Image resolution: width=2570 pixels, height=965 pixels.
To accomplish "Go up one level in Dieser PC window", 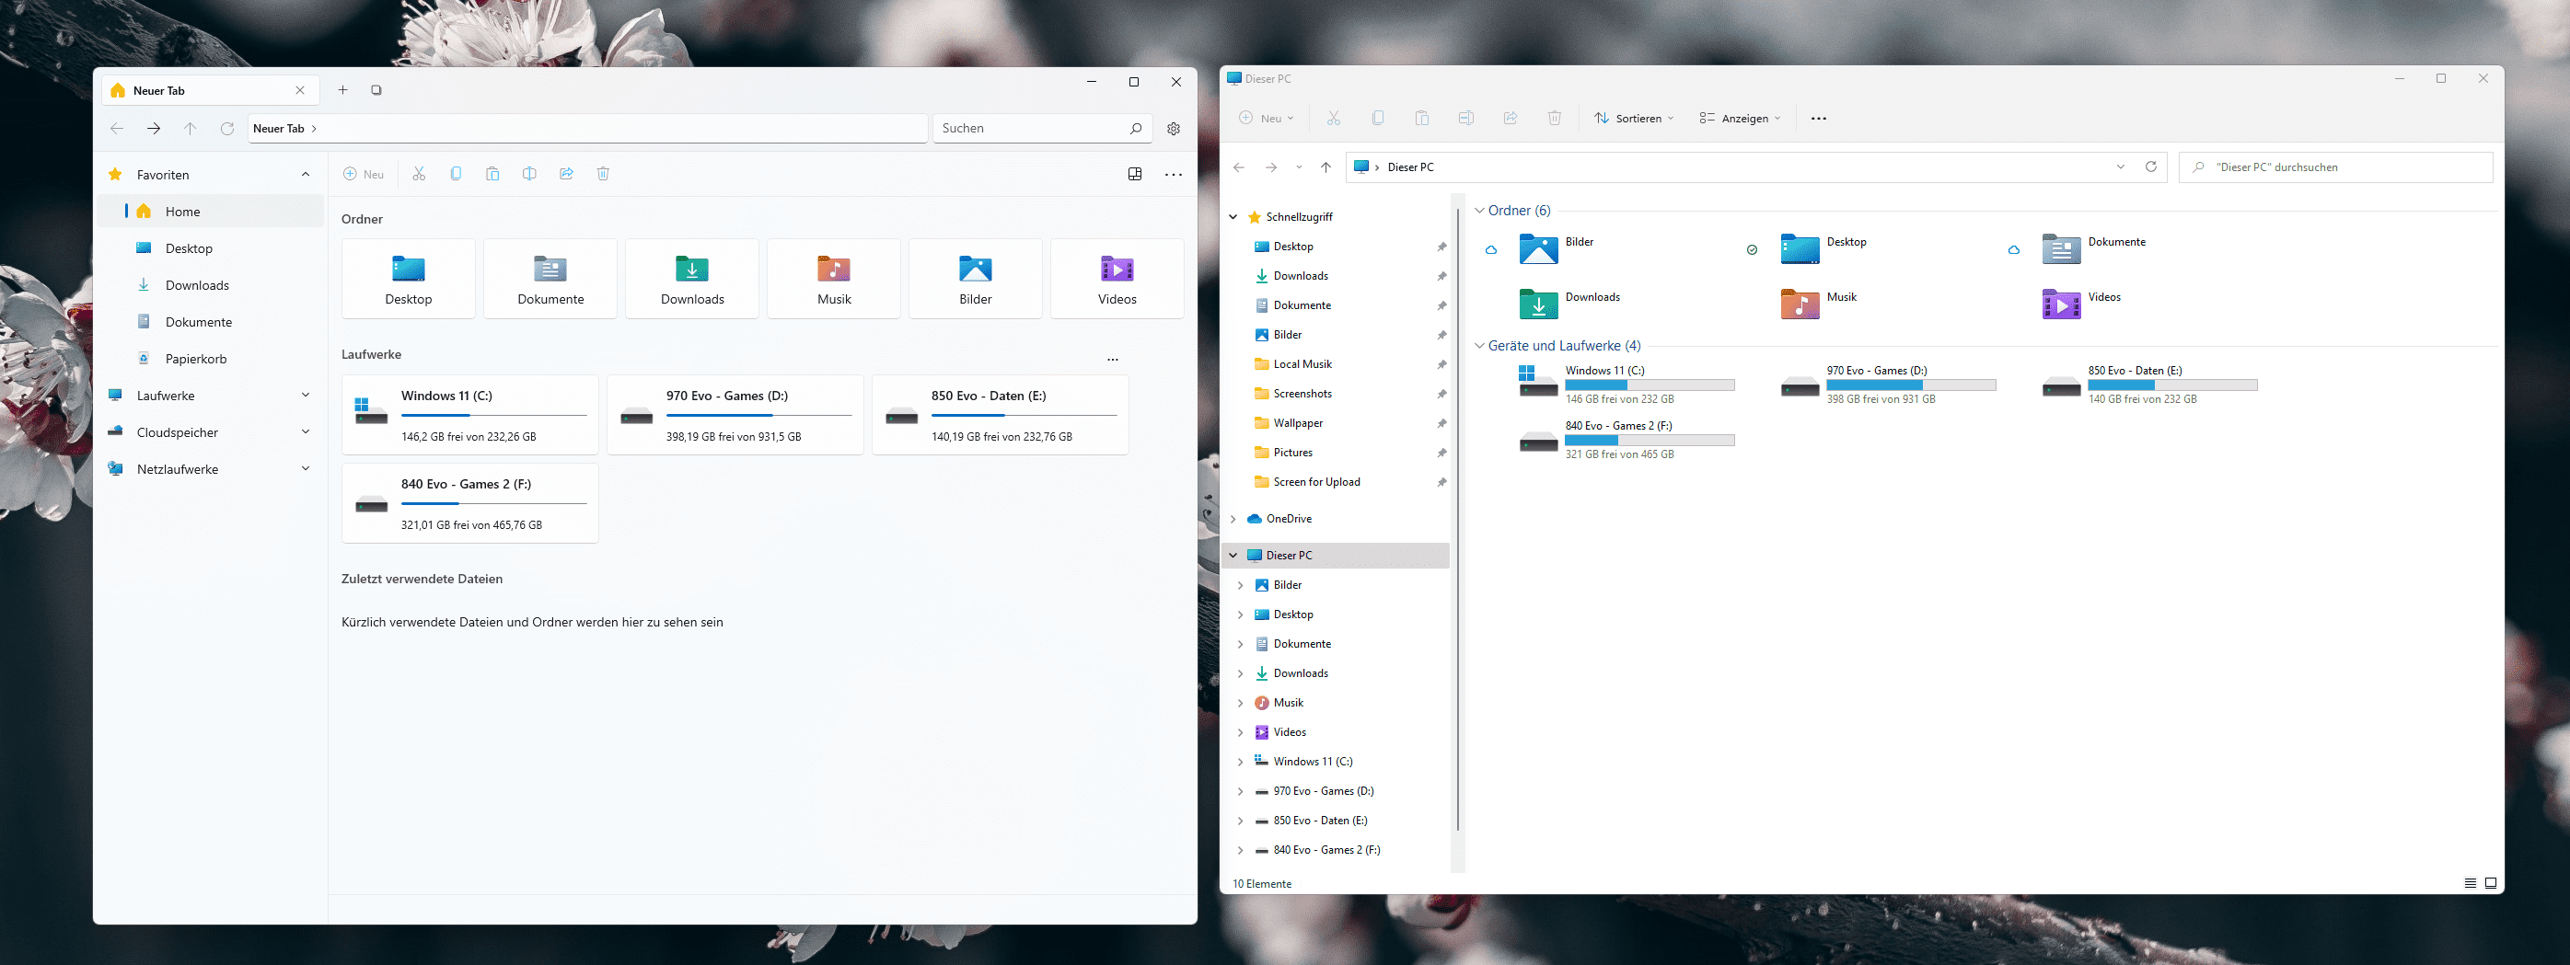I will pyautogui.click(x=1326, y=167).
